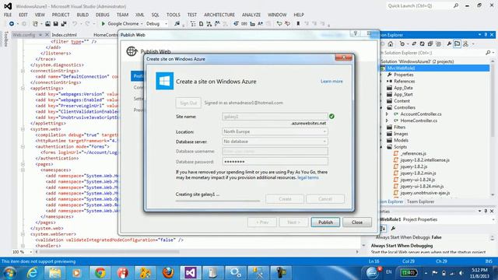Select the App_Data folder in Solution Explorer
Image resolution: width=498 pixels, height=280 pixels.
403,88
